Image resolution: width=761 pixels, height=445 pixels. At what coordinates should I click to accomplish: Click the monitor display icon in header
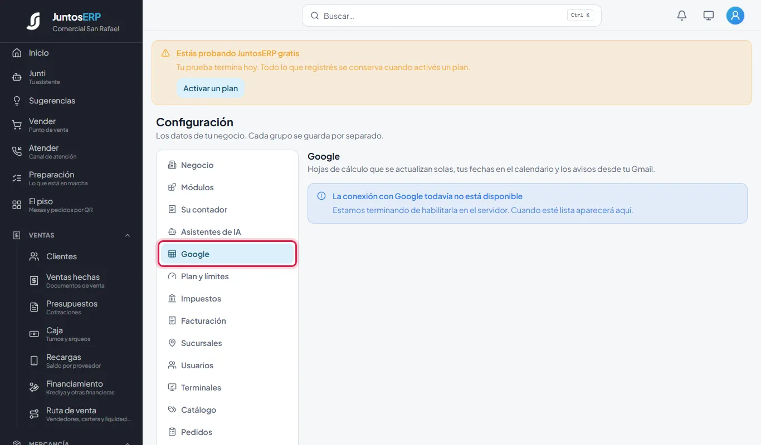tap(709, 16)
